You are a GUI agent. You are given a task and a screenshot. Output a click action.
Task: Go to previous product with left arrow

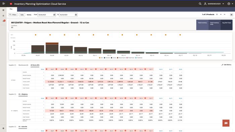pos(221,14)
